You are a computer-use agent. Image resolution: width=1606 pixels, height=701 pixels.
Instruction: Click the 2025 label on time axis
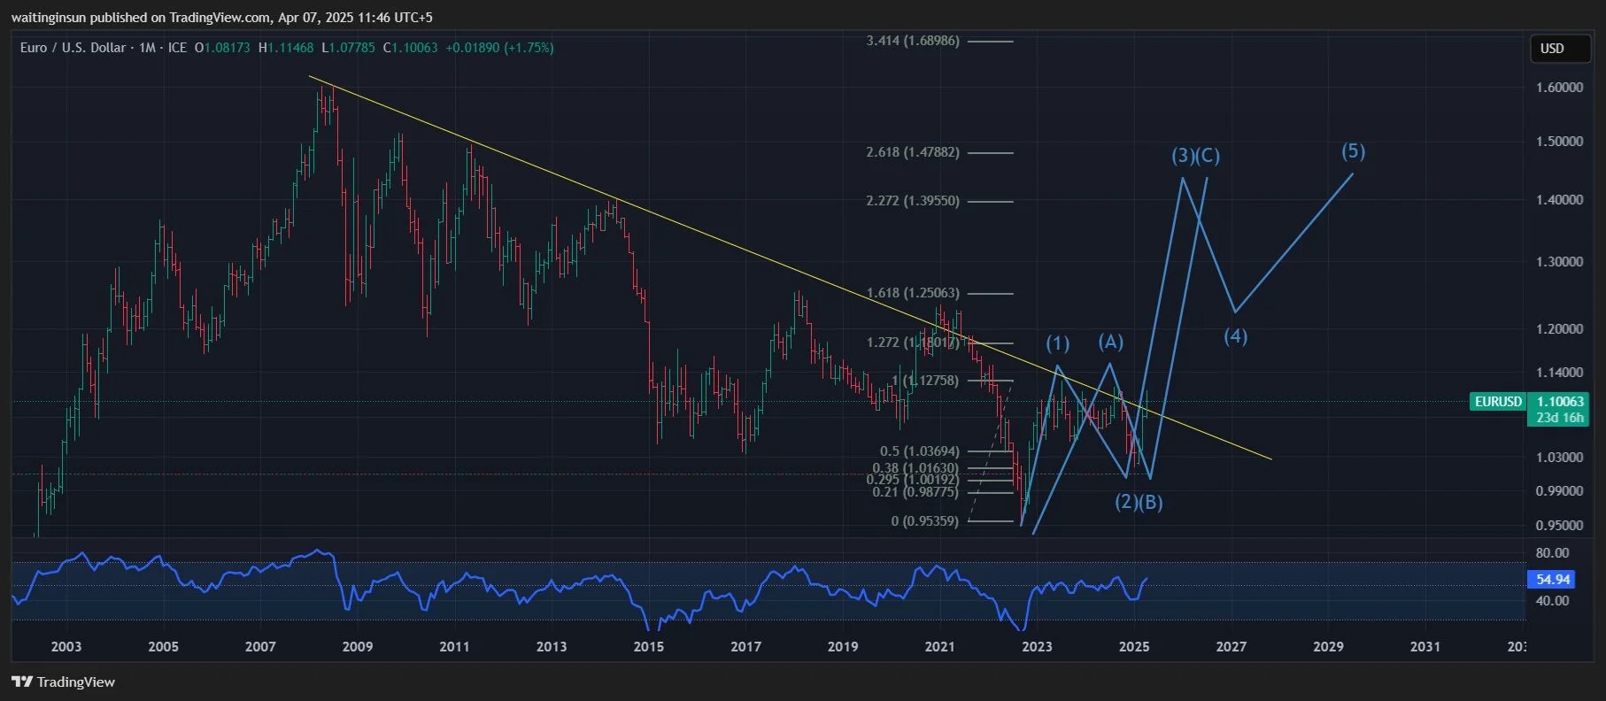coord(1134,647)
